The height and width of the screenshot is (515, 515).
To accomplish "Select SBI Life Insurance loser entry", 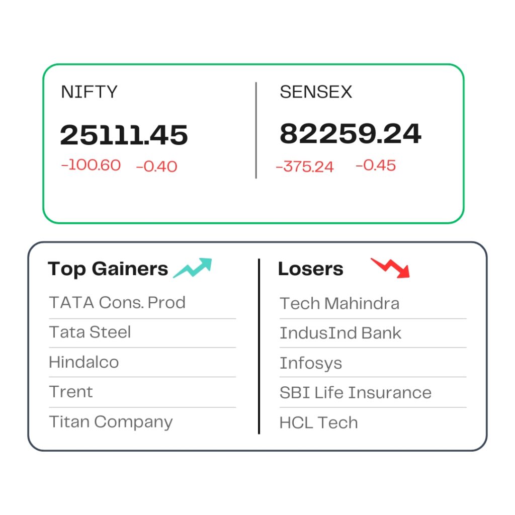I will pyautogui.click(x=356, y=393).
